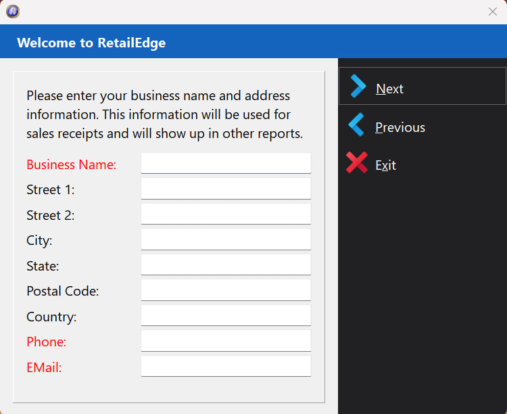
Task: Focus the Phone number field
Action: point(226,341)
